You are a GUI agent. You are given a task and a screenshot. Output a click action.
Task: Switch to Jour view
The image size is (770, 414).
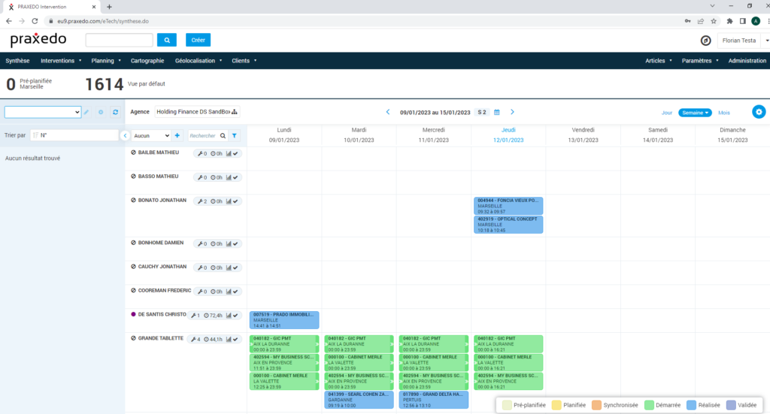[x=666, y=112]
